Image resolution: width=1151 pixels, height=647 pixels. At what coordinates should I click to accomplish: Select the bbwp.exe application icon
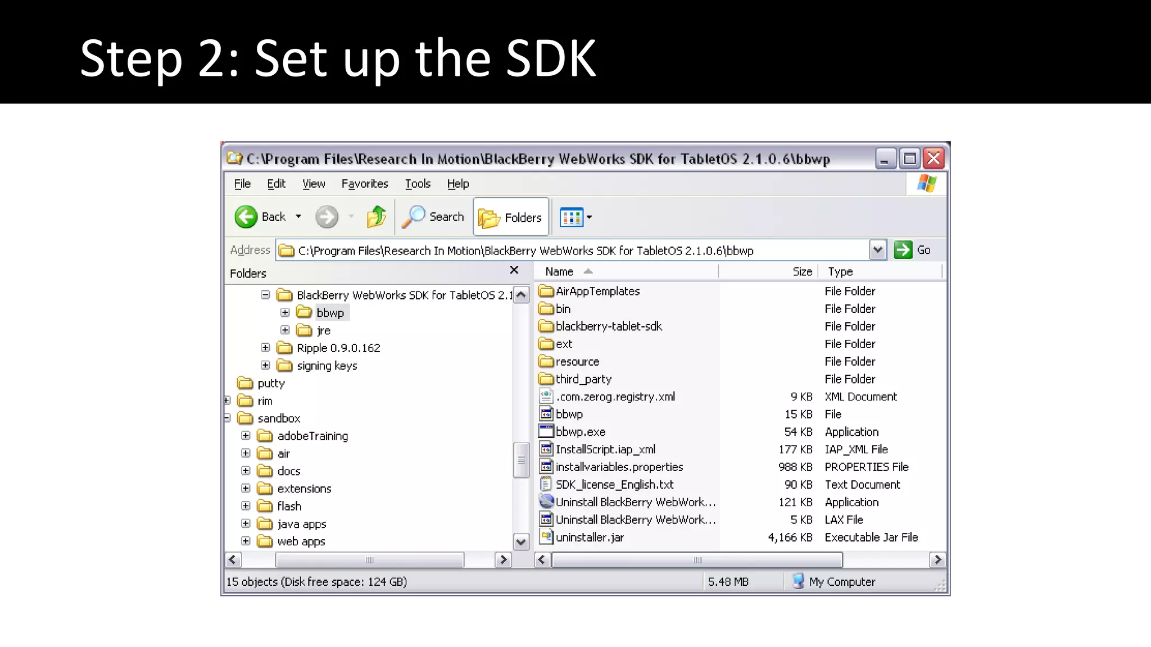546,431
